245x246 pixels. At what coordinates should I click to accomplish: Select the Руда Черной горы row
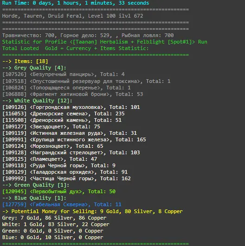click(x=59, y=165)
